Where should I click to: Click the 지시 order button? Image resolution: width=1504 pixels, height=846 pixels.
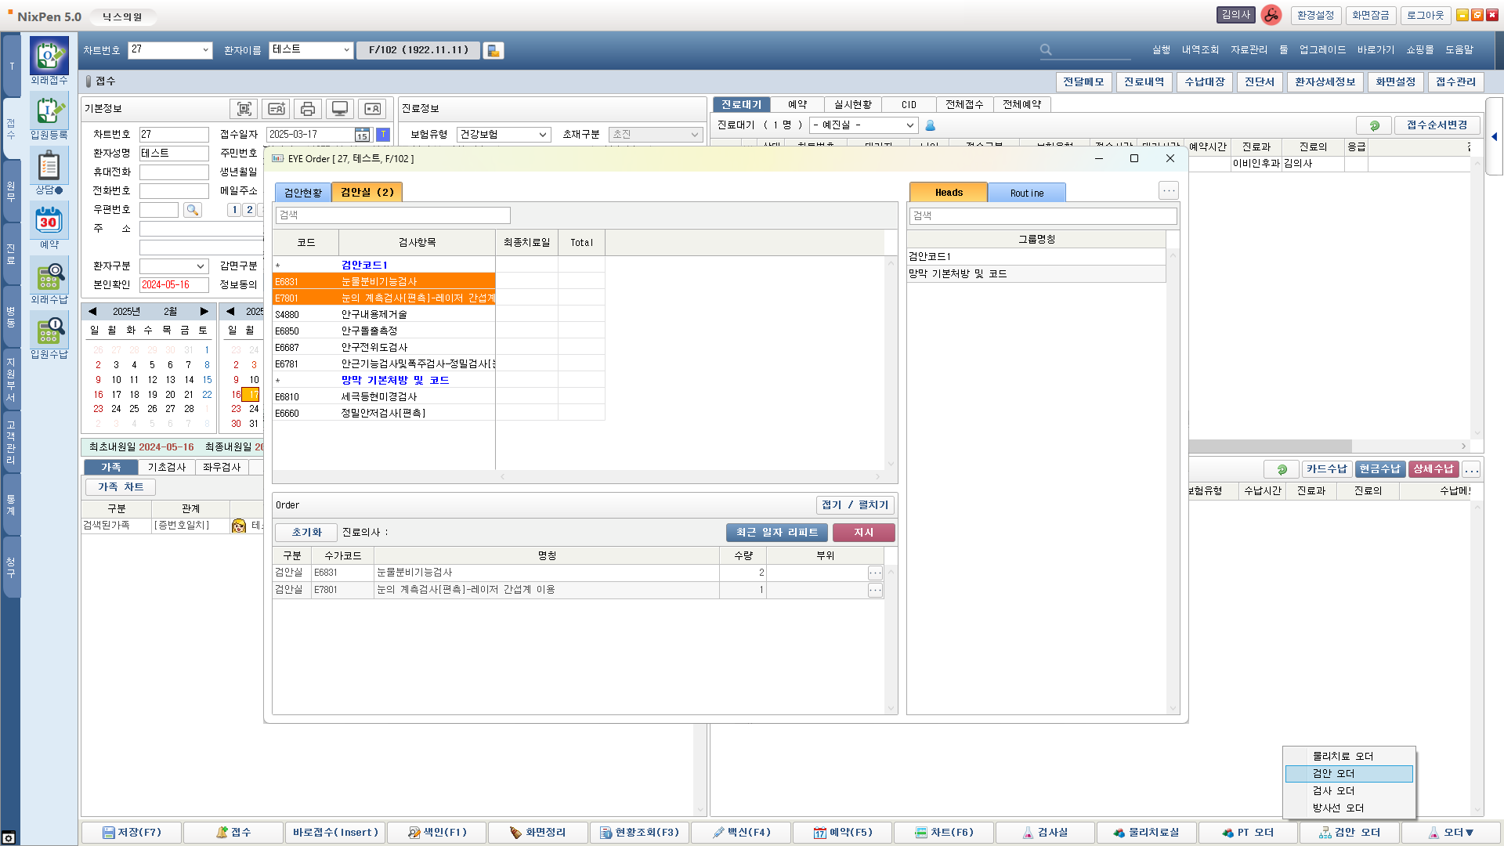coord(863,533)
